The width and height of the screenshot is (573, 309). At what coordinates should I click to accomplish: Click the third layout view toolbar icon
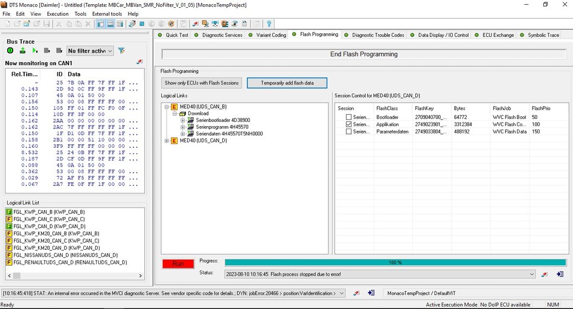tap(120, 24)
